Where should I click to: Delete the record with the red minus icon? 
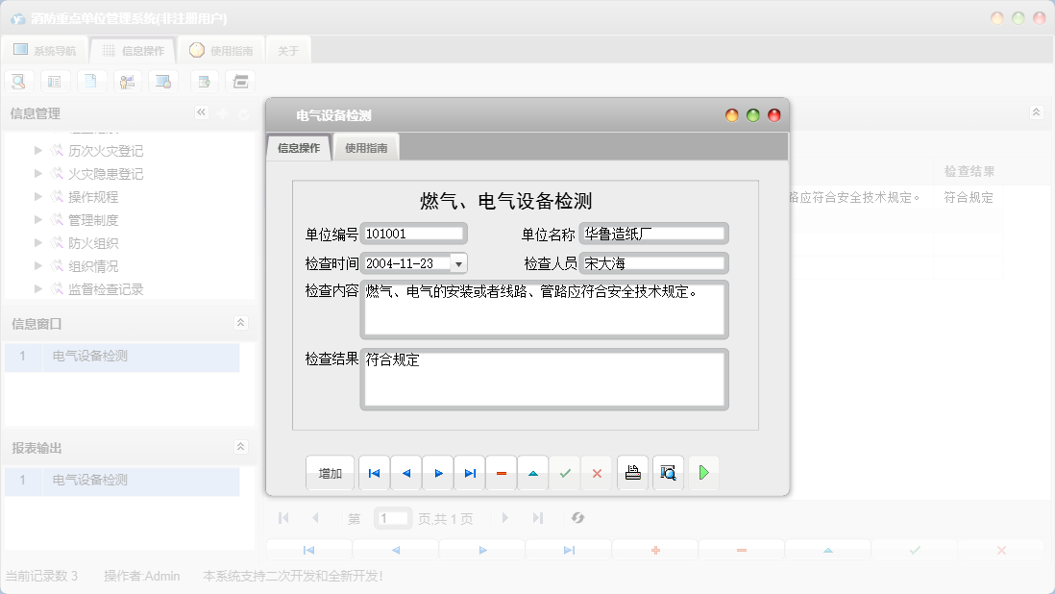pyautogui.click(x=501, y=472)
